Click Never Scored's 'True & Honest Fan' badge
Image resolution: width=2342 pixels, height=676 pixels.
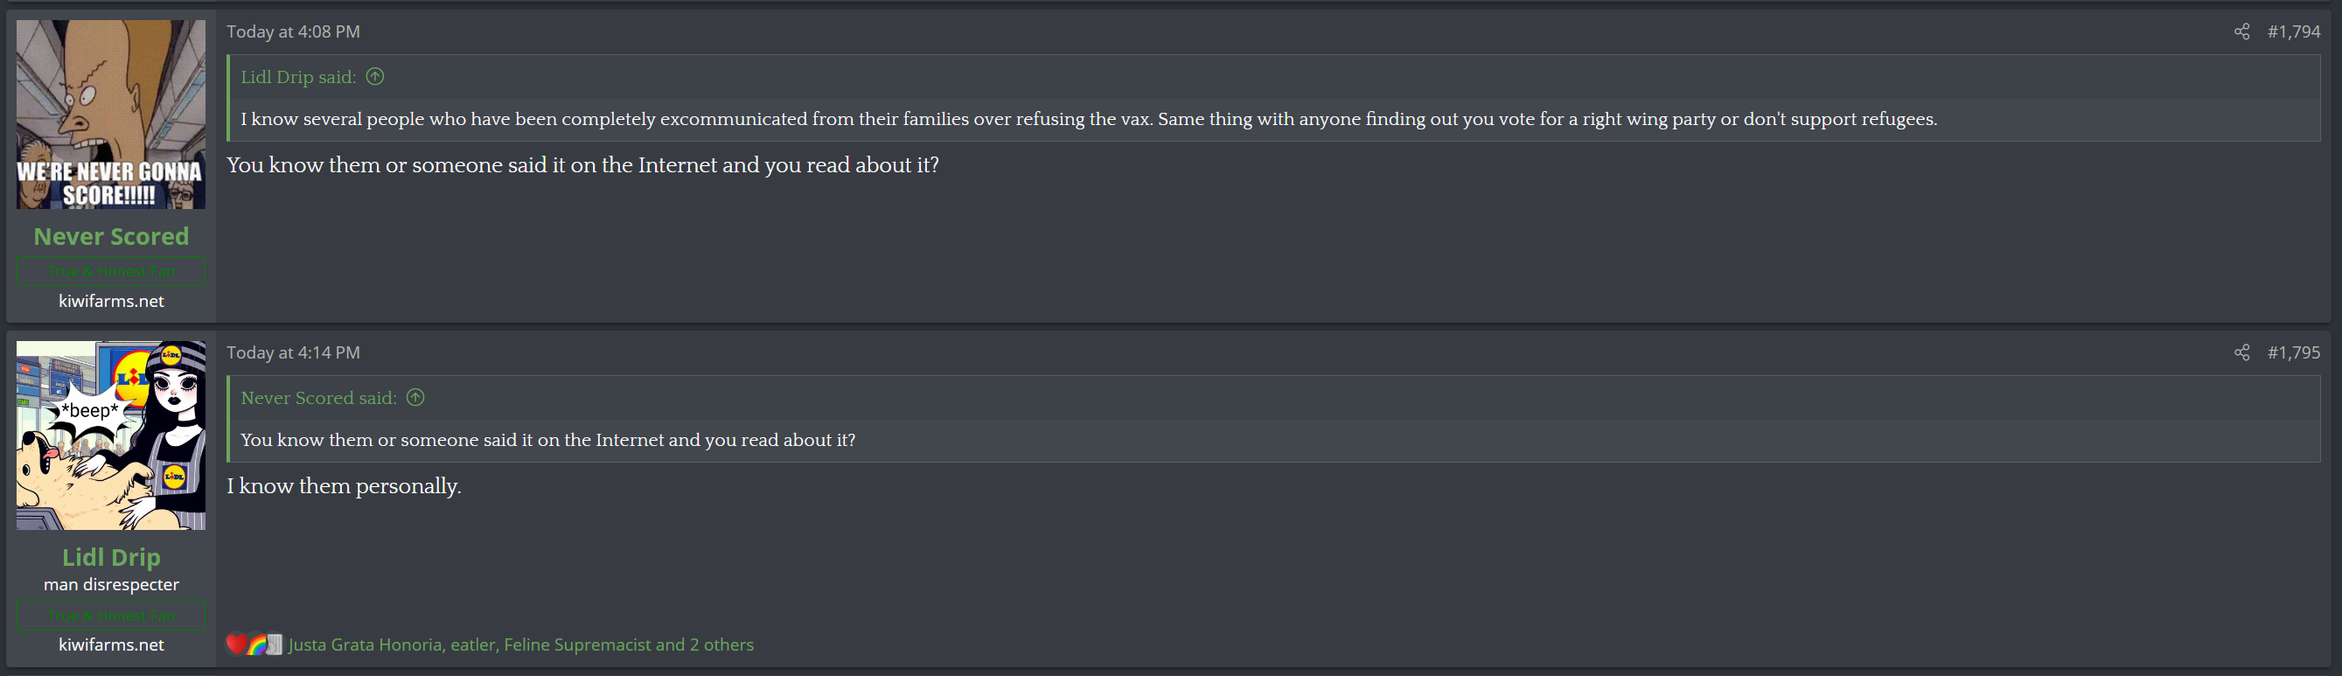click(111, 271)
